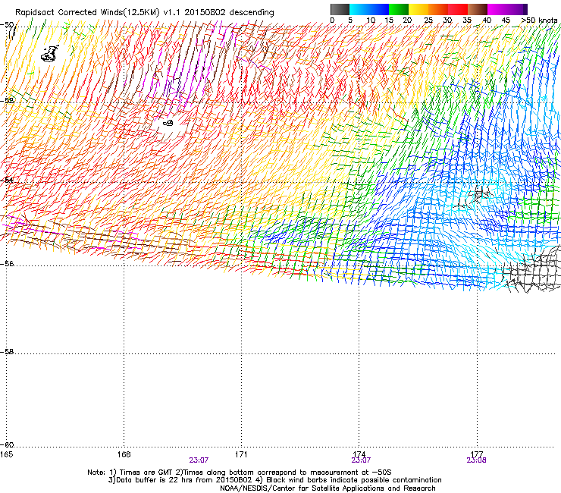Click the 174 longitude axis label
This screenshot has height=493, width=561.
[x=359, y=454]
